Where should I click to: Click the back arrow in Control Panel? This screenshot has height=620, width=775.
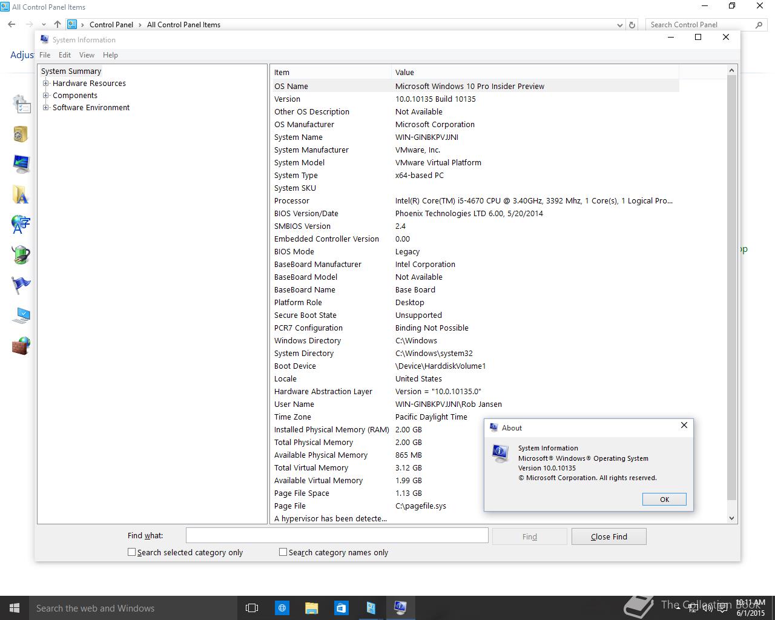click(12, 25)
